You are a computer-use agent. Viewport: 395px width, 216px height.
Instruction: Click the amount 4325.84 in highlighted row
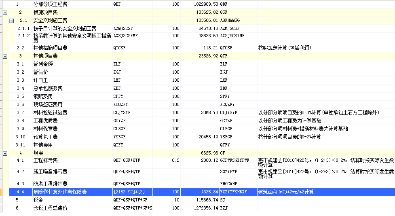[x=209, y=192]
